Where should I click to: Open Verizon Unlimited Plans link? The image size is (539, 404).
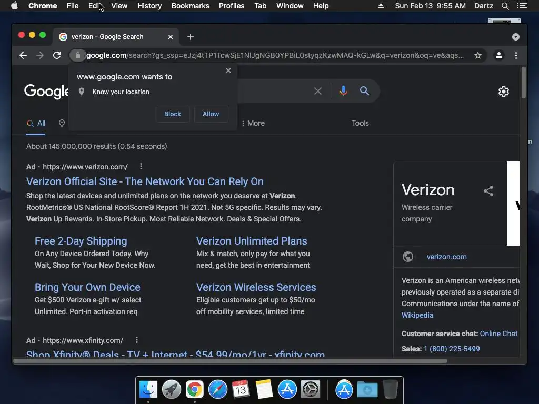pyautogui.click(x=252, y=241)
